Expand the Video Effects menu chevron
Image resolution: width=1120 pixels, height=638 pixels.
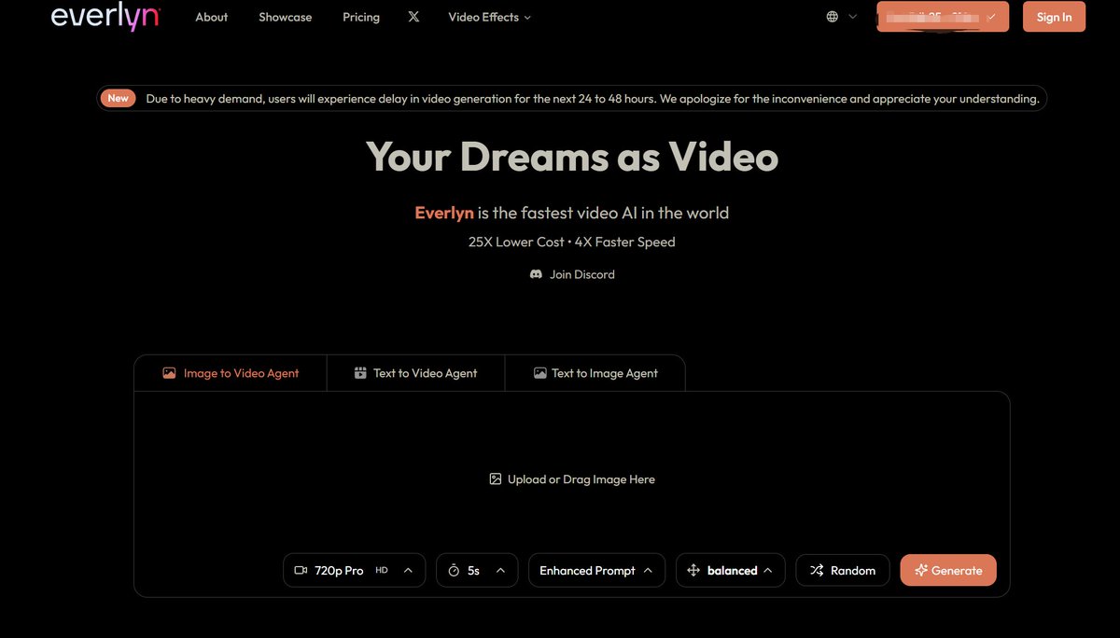[x=527, y=18]
